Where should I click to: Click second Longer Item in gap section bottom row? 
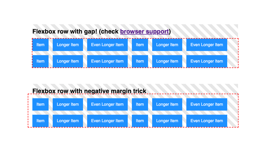click(x=167, y=61)
